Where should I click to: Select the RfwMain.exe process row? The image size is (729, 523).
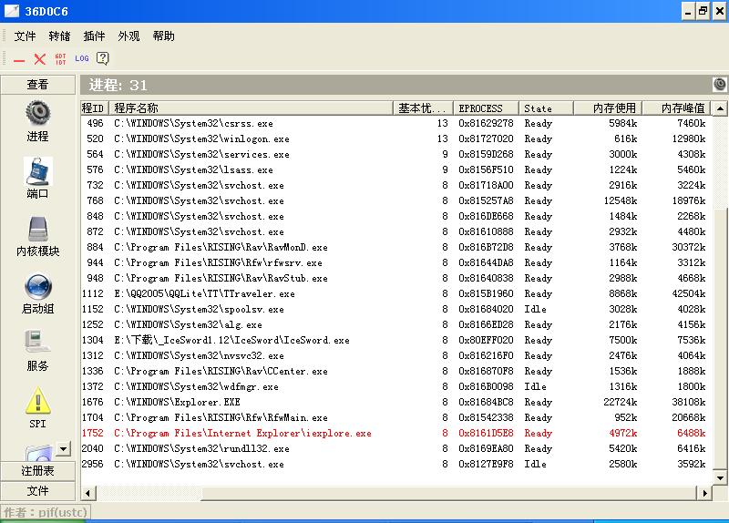click(395, 417)
